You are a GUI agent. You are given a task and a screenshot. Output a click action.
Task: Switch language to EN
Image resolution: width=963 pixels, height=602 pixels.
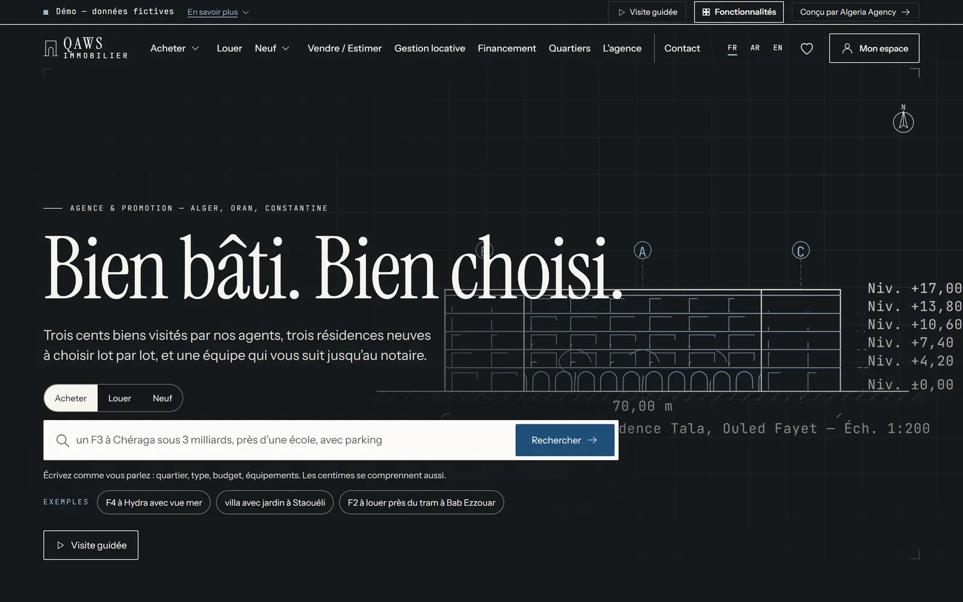(778, 48)
